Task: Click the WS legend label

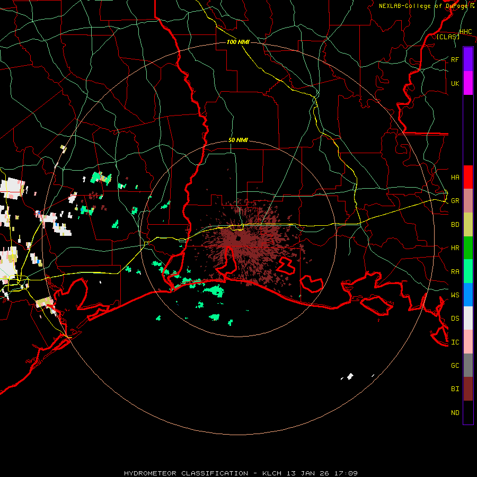Action: 455,295
